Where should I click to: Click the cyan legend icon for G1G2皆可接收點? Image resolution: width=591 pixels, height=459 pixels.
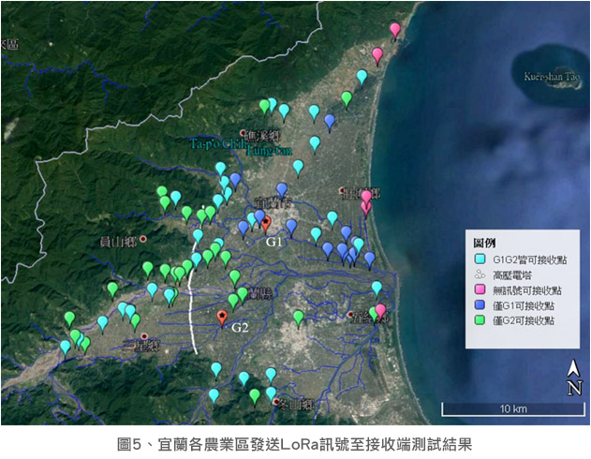tap(480, 259)
